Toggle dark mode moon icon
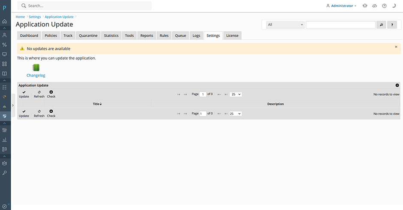 (394, 6)
